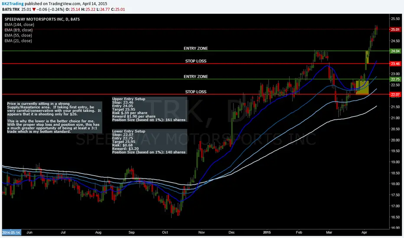The image size is (404, 238).
Task: Click the STOP LOSS label on the 23.46 line
Action: [195, 61]
